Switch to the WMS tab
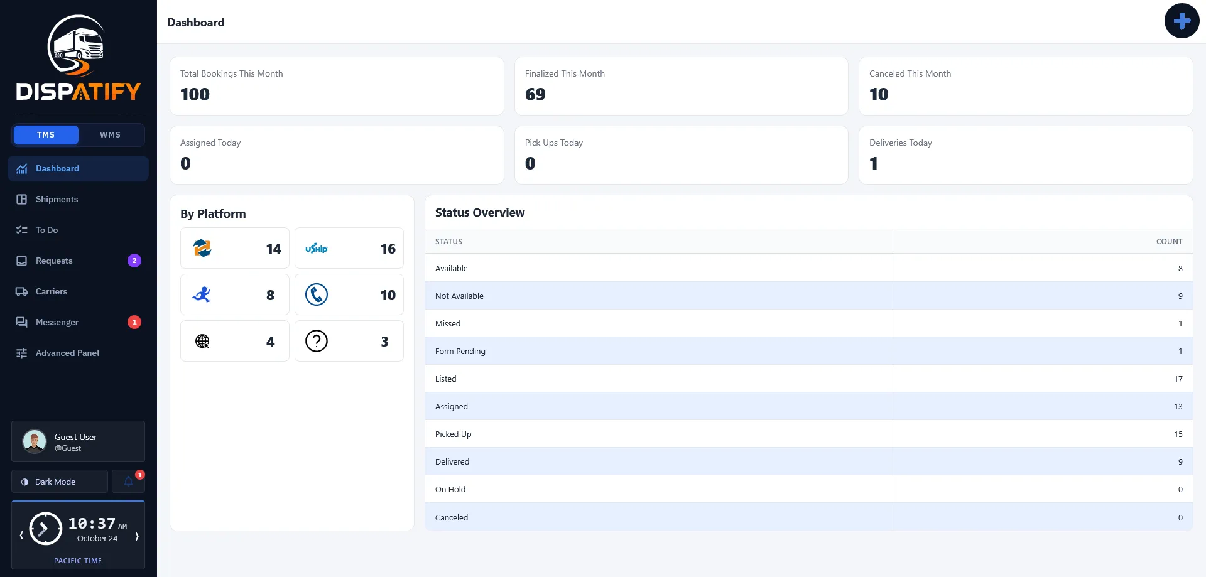 [x=111, y=135]
